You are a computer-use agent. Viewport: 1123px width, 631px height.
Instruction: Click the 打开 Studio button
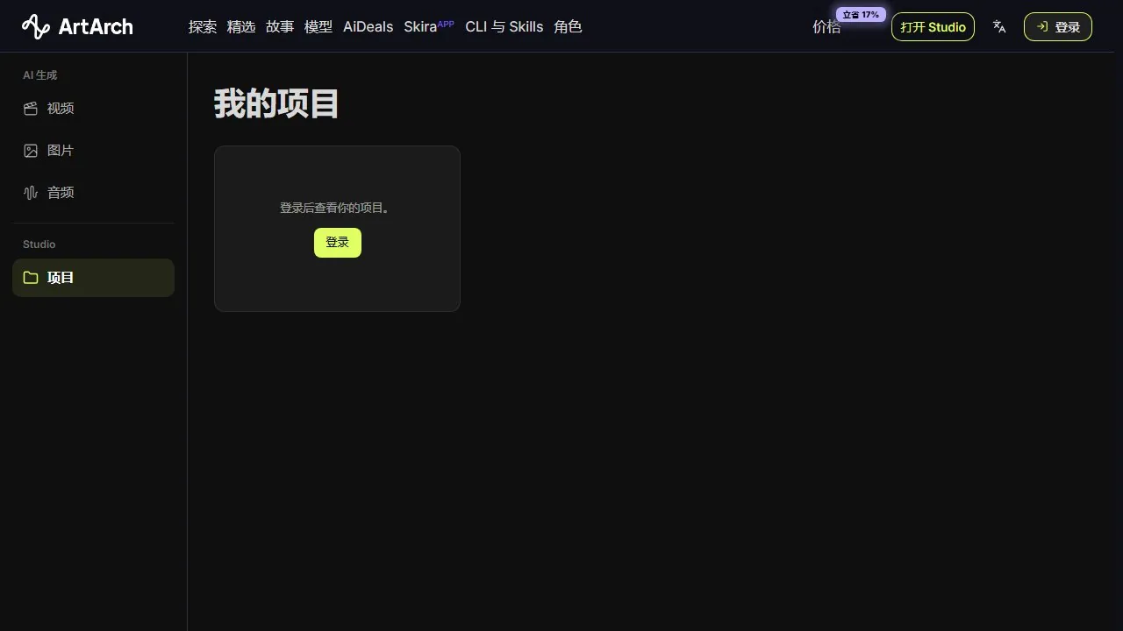point(933,27)
